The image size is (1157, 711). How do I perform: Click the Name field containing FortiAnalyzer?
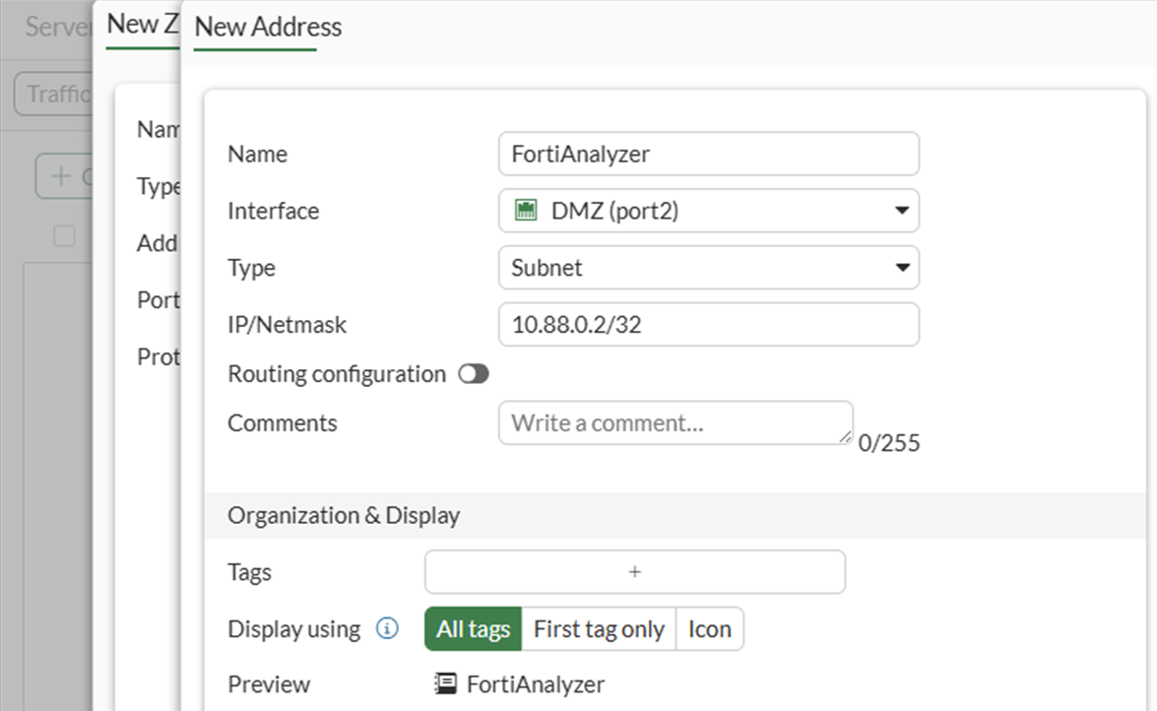pos(709,155)
